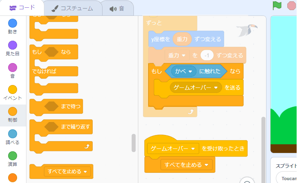Click the workspace vertical scrollbar

point(263,150)
